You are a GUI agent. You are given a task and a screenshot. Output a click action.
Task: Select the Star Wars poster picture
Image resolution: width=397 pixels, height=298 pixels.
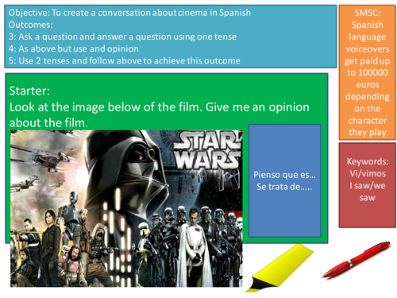[126, 208]
